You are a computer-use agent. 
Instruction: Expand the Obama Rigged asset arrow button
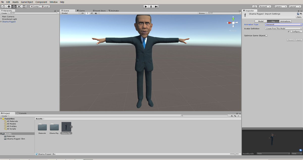pyautogui.click(x=71, y=127)
